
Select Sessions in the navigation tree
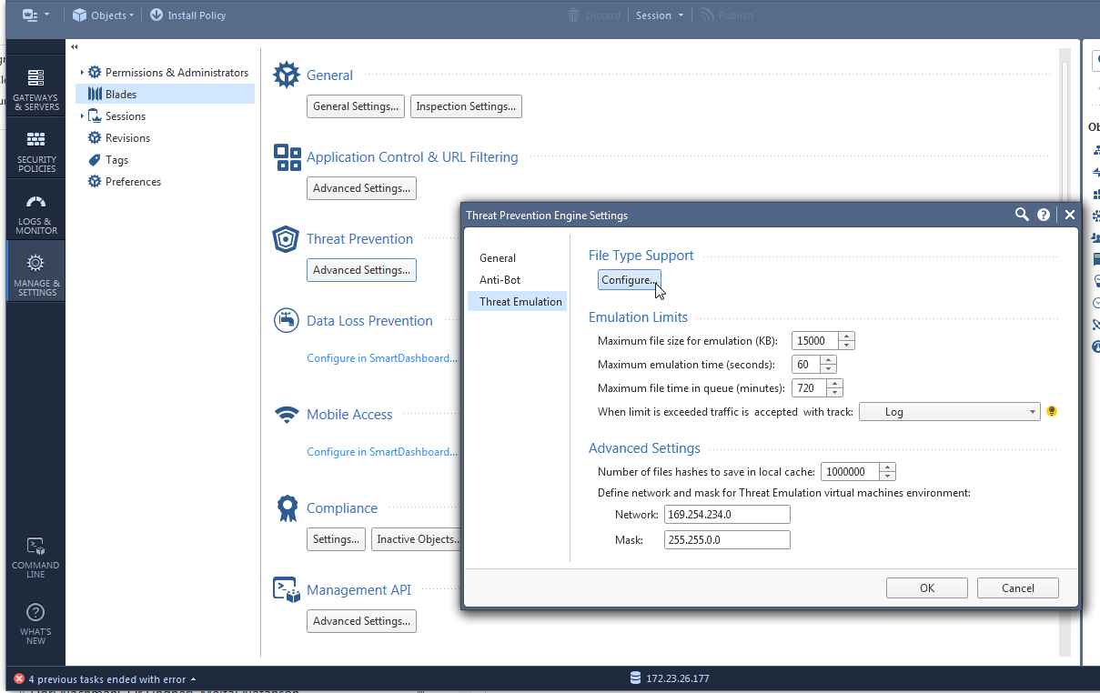coord(125,115)
